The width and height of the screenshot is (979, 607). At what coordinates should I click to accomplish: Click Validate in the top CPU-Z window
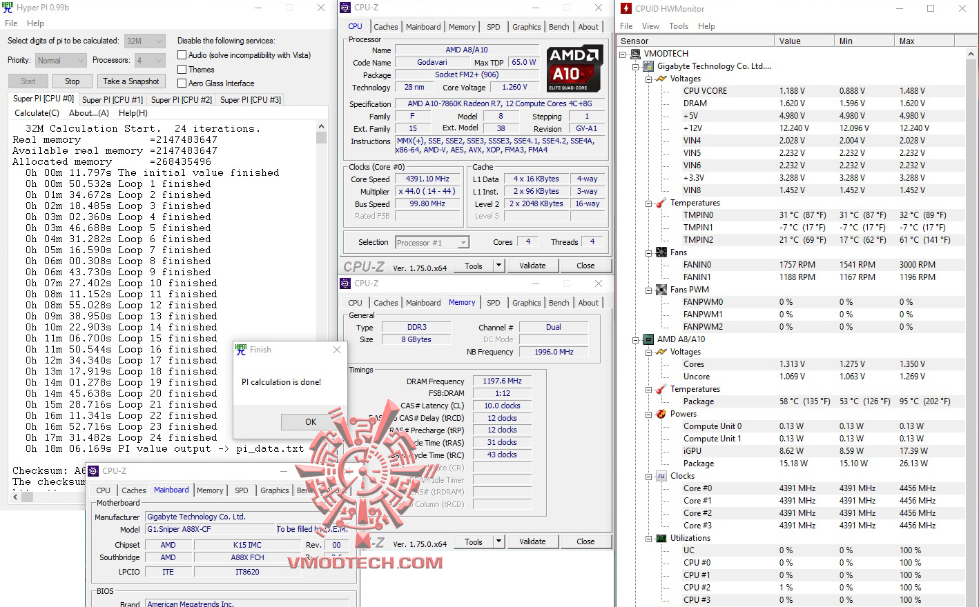click(532, 266)
